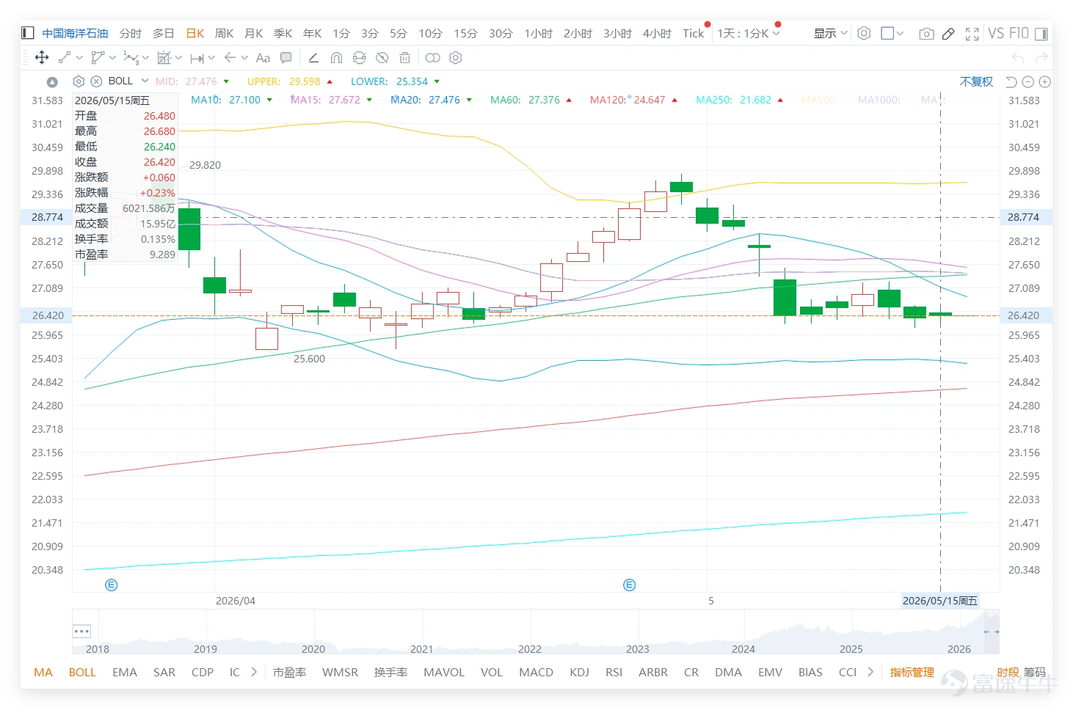The image size is (1073, 710).
Task: Open chart settings gear in top bar
Action: click(x=864, y=33)
